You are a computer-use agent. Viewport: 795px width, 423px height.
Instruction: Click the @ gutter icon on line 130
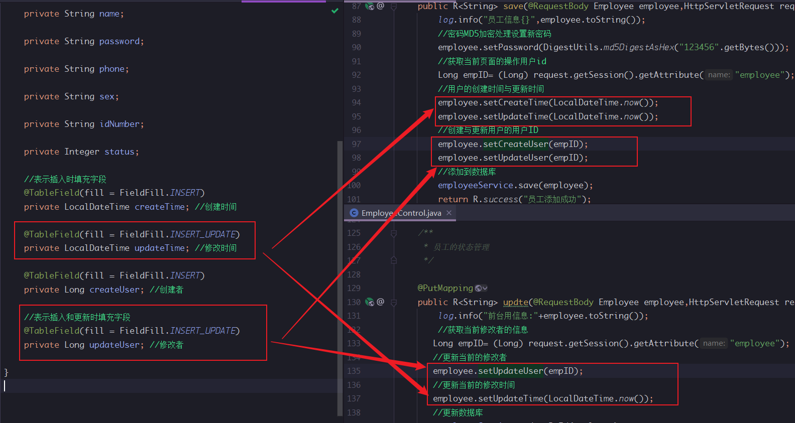pos(381,302)
